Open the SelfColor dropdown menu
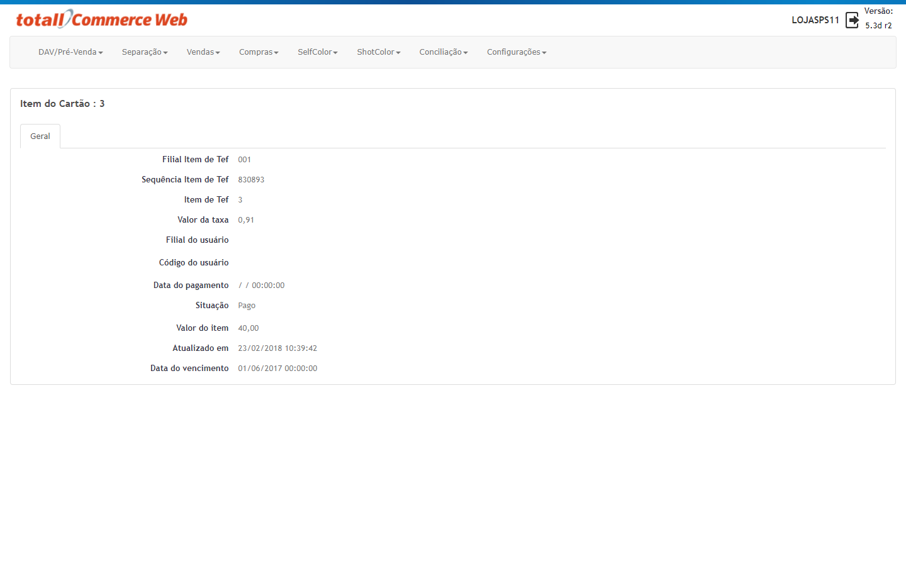The image size is (906, 566). (x=318, y=52)
